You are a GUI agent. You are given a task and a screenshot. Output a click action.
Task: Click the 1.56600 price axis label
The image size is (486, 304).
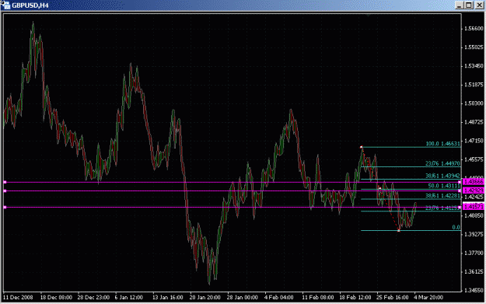click(474, 29)
